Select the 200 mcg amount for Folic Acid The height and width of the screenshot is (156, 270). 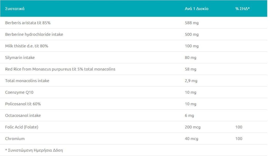click(192, 127)
